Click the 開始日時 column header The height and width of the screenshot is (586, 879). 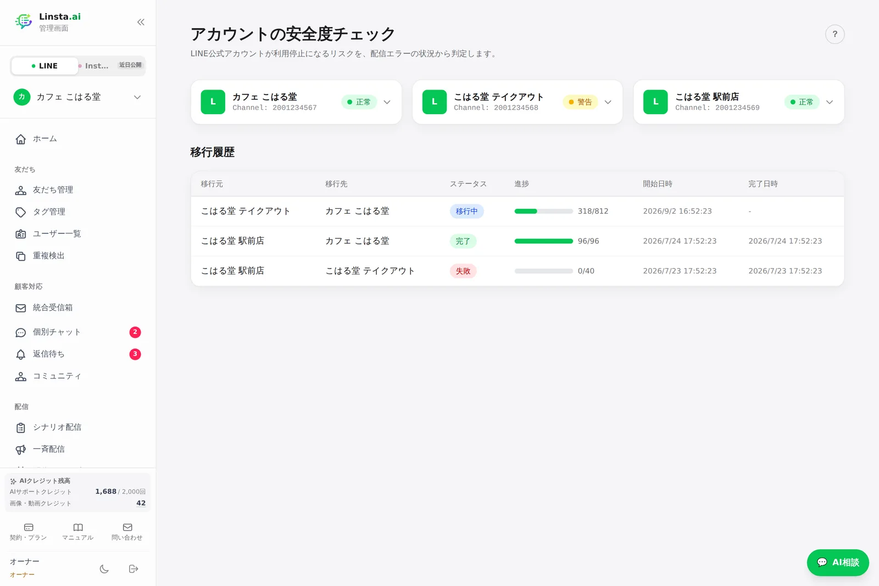point(658,184)
